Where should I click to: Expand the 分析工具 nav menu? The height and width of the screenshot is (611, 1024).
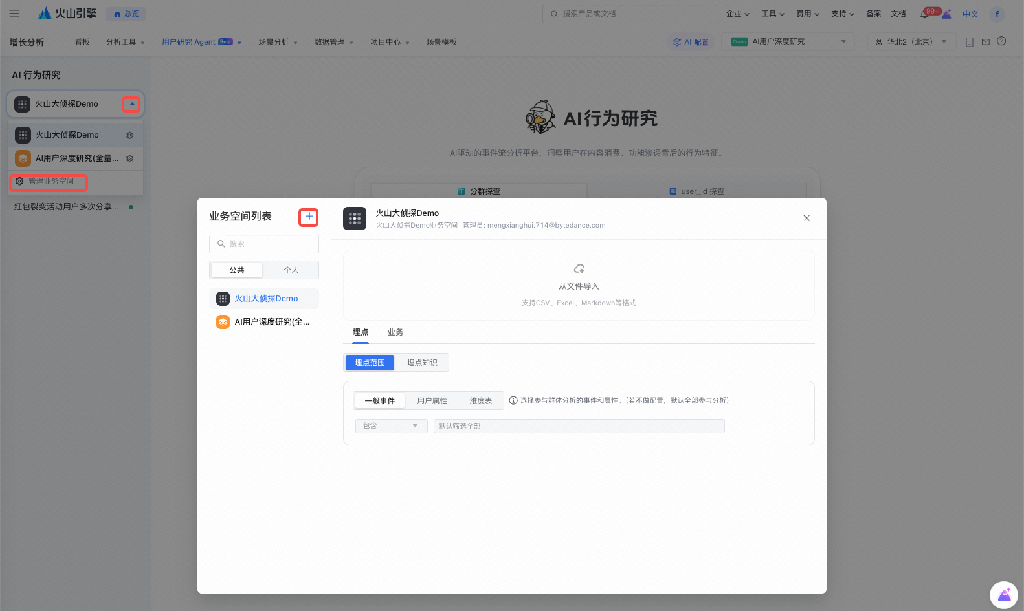tap(126, 42)
